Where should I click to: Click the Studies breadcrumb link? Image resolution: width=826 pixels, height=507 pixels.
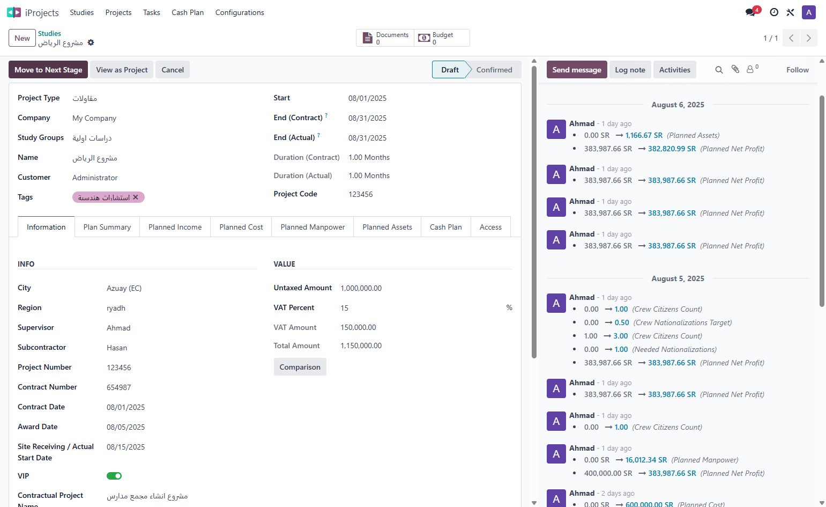point(49,33)
